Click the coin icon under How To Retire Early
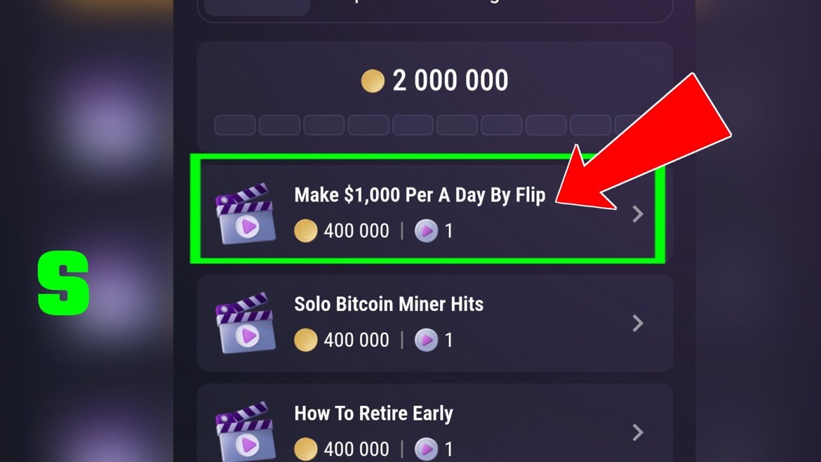821x462 pixels. [306, 449]
